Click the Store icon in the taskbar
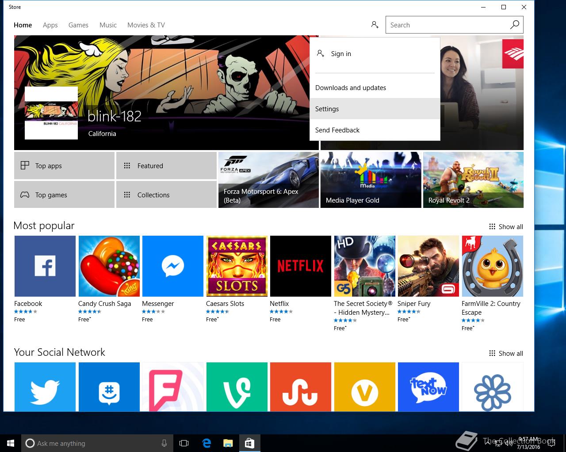The width and height of the screenshot is (566, 452). point(249,443)
